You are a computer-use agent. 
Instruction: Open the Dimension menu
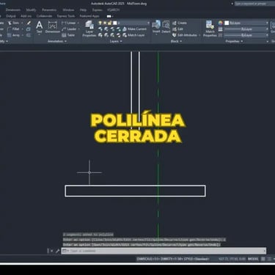pos(13,10)
